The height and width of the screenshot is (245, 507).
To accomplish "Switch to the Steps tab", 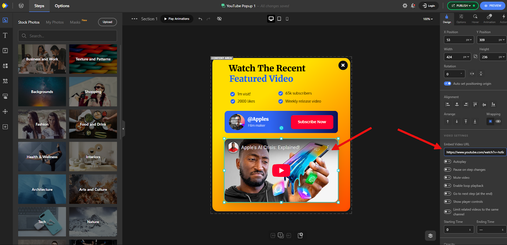I will [39, 6].
